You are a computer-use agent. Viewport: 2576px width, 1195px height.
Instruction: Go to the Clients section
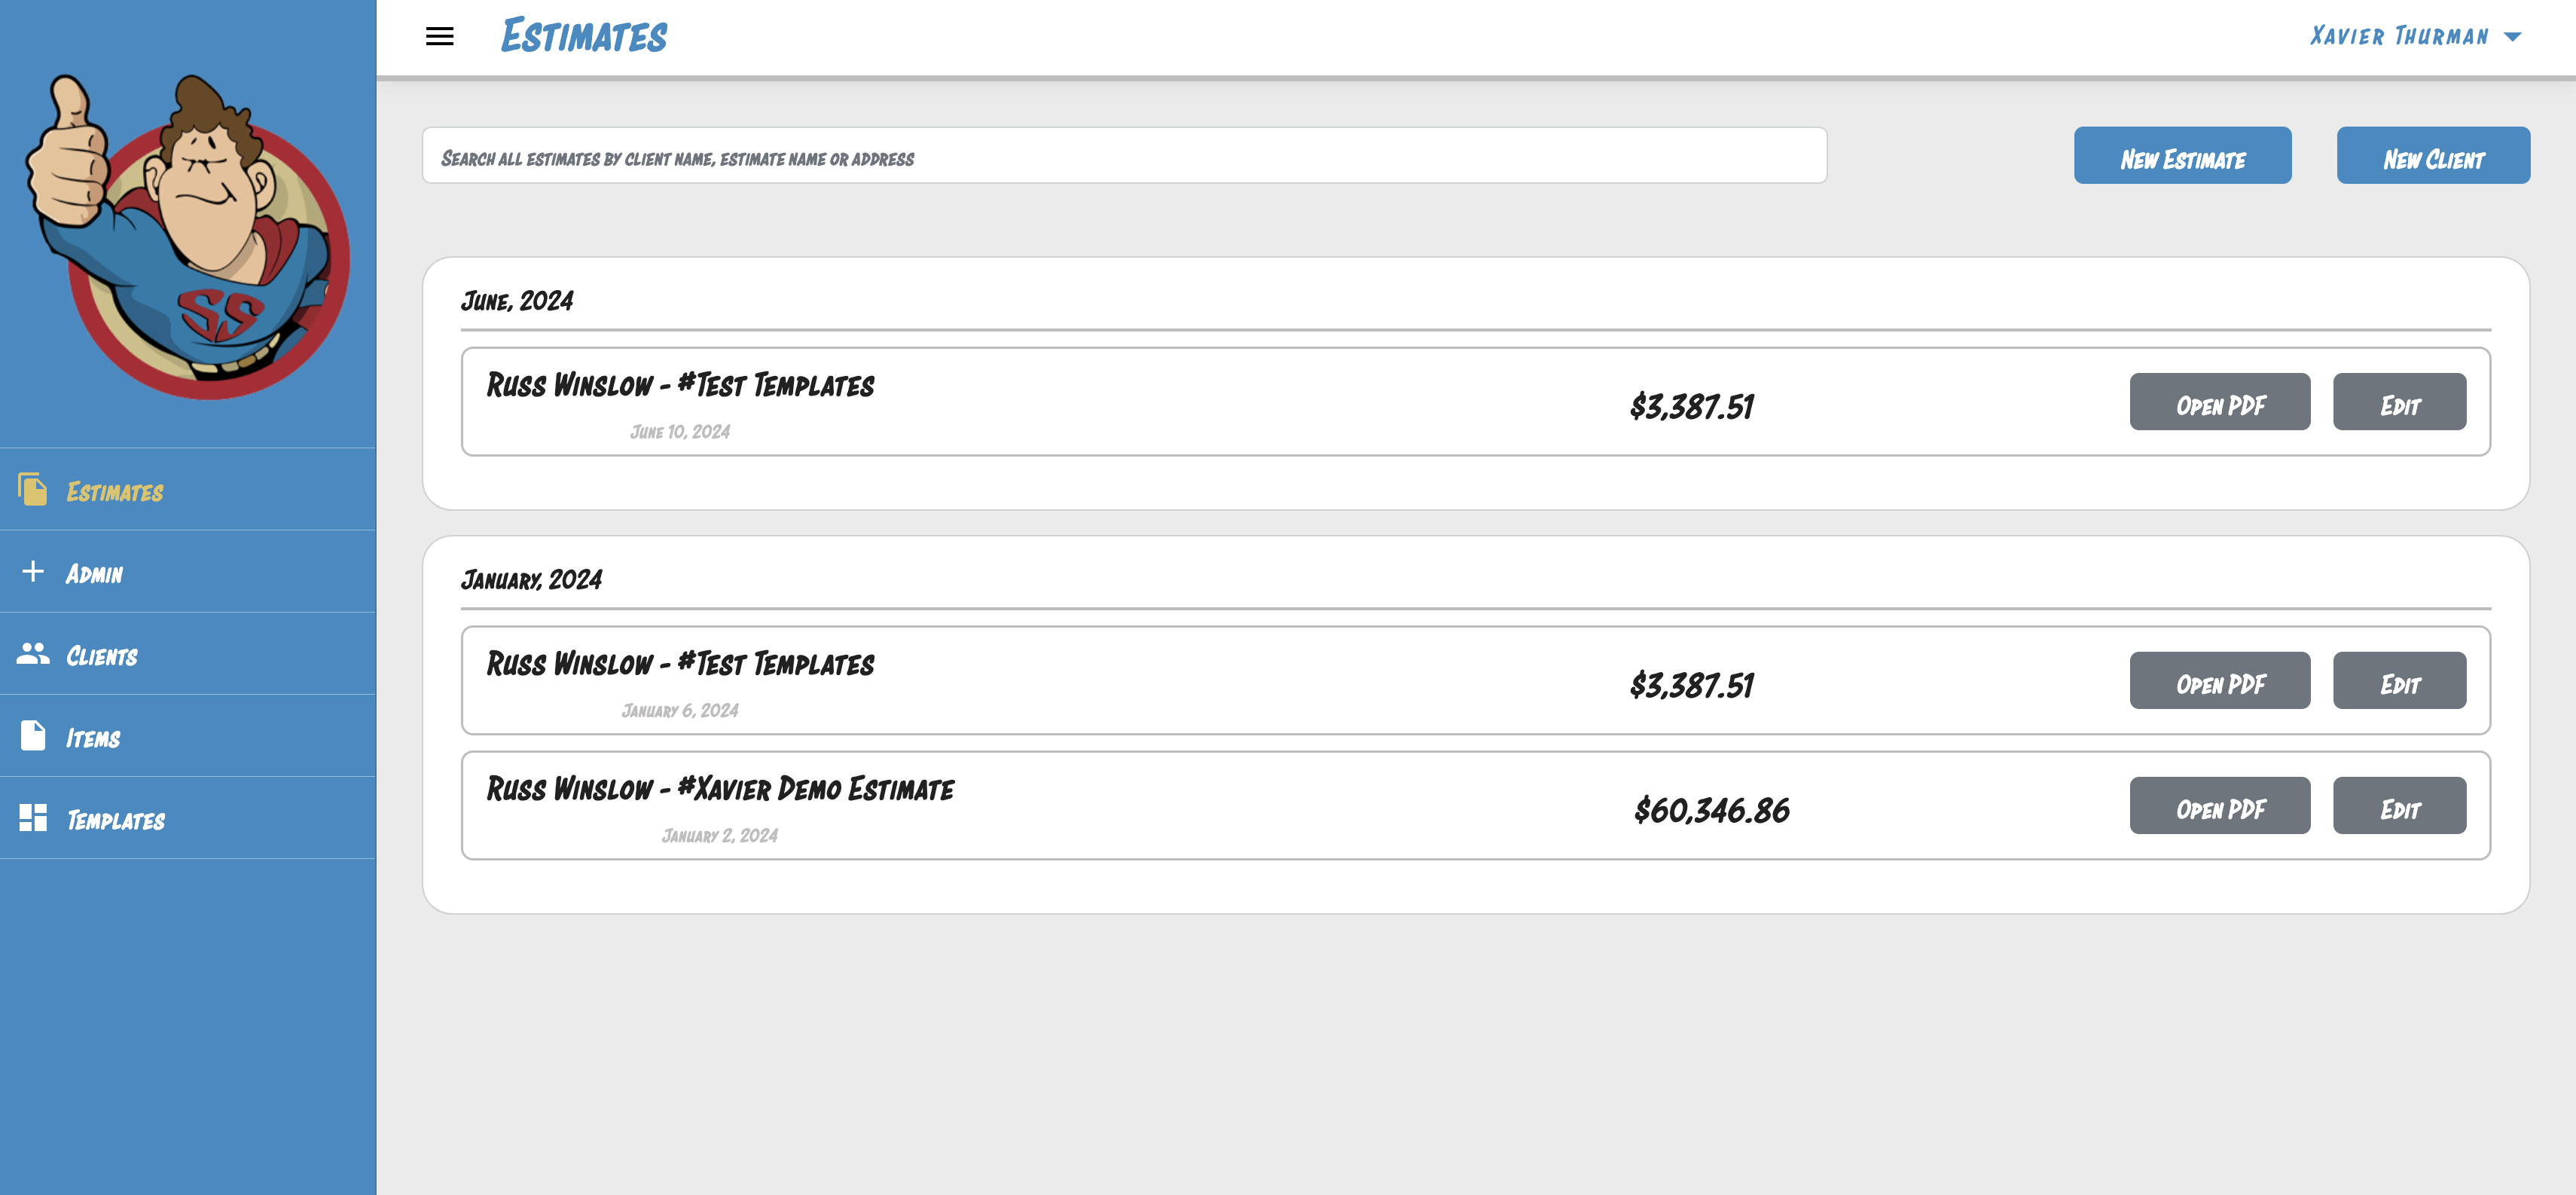(102, 656)
